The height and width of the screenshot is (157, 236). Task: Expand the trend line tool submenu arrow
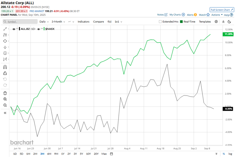pyautogui.click(x=9, y=29)
